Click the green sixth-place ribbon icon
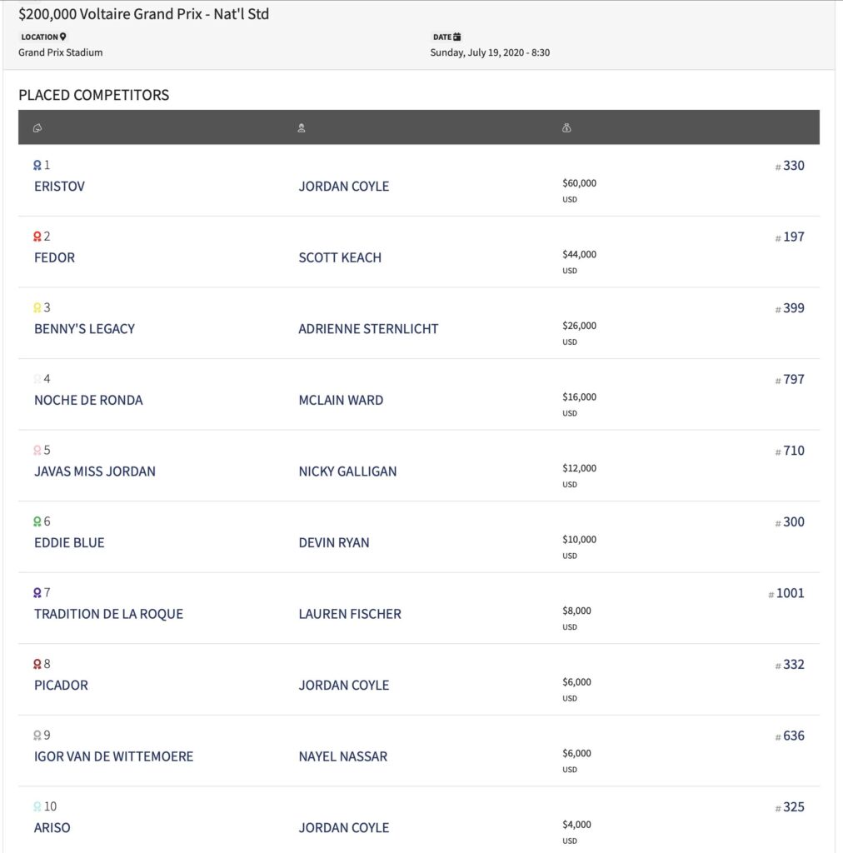This screenshot has height=853, width=843. (x=37, y=521)
